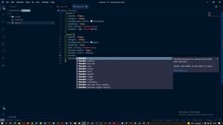223x125 pixels.
Task: Open the Manage settings gear
Action: [3, 115]
